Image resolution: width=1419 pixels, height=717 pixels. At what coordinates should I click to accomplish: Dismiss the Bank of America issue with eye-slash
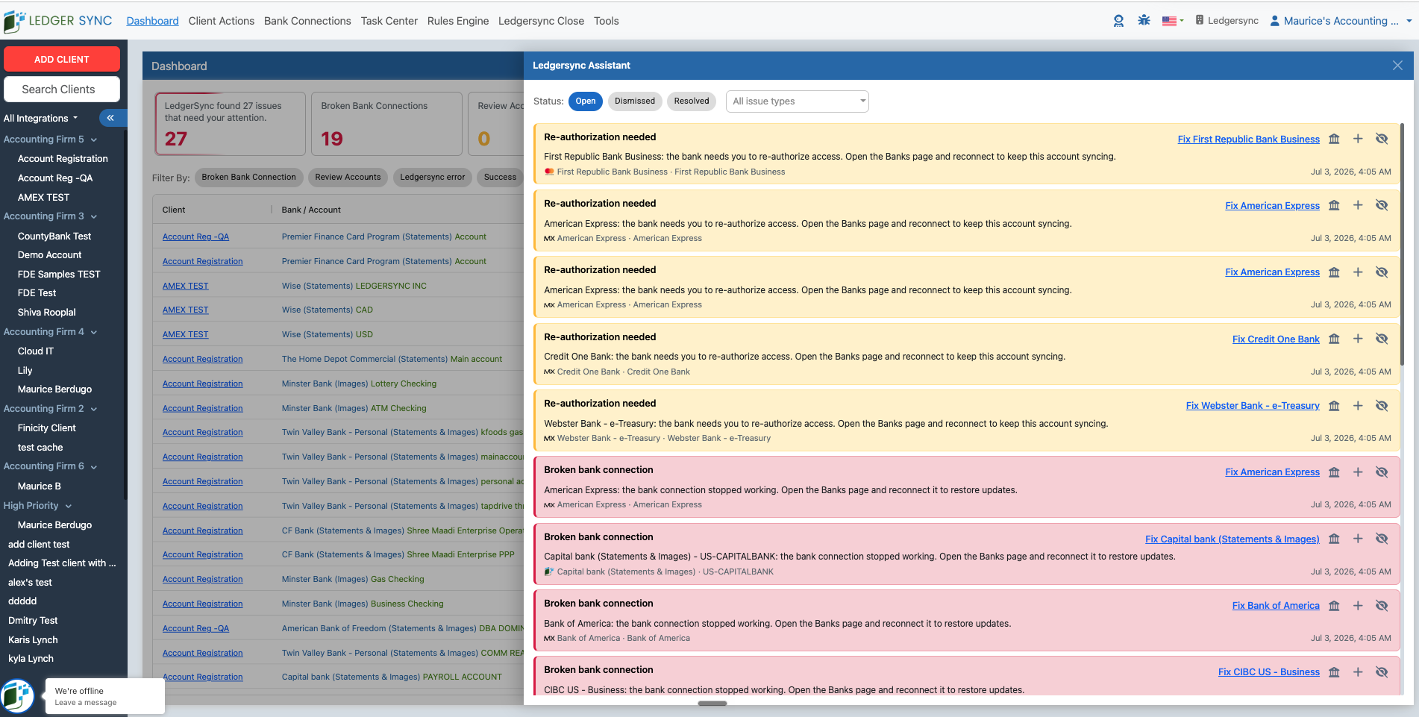pos(1382,606)
